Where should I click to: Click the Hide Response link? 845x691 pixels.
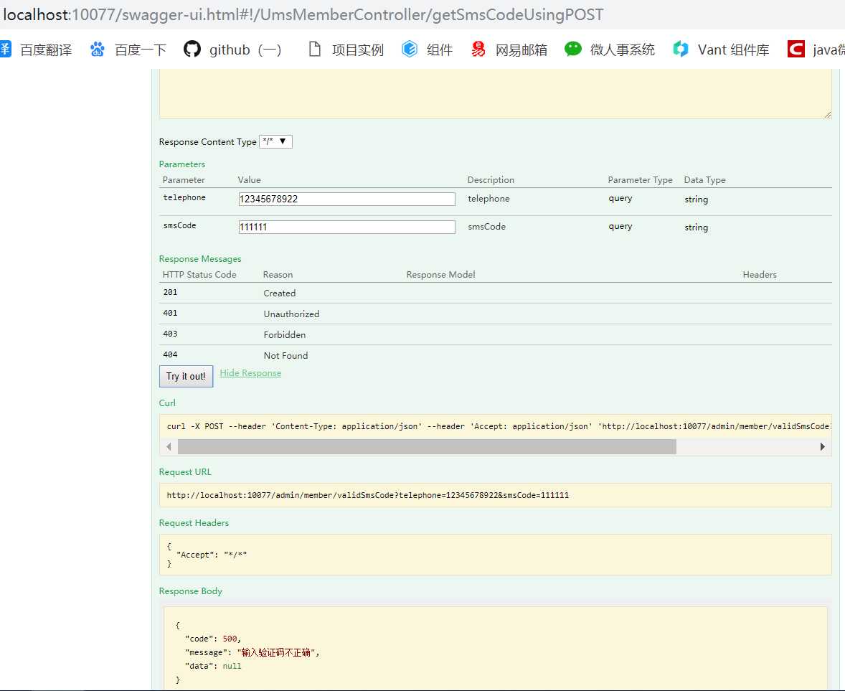(x=250, y=373)
